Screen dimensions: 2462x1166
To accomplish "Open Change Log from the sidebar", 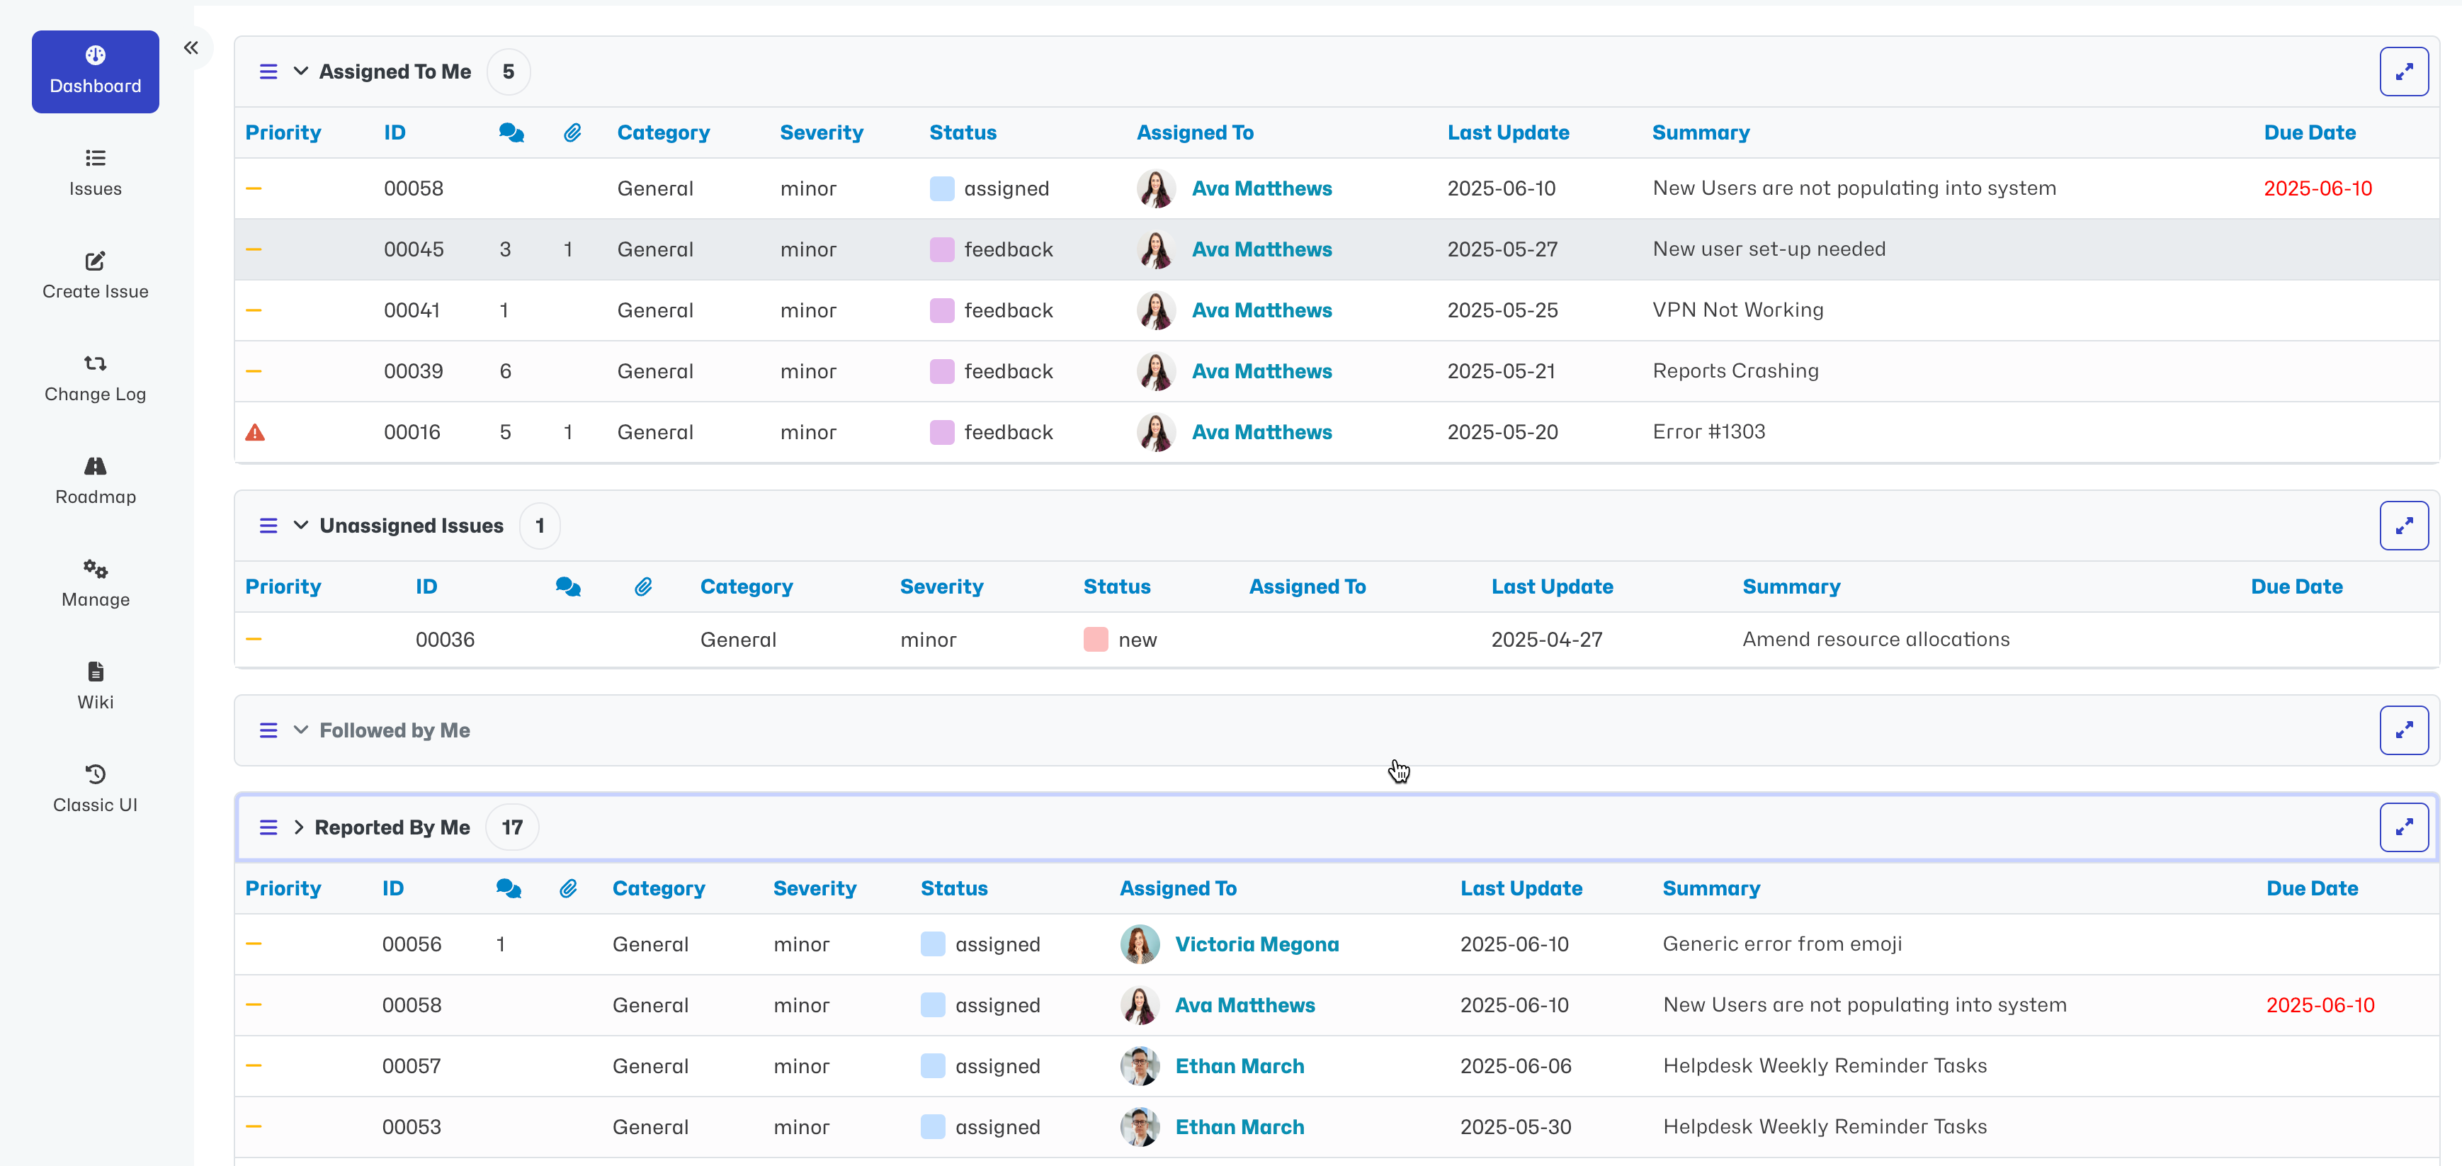I will pyautogui.click(x=96, y=378).
